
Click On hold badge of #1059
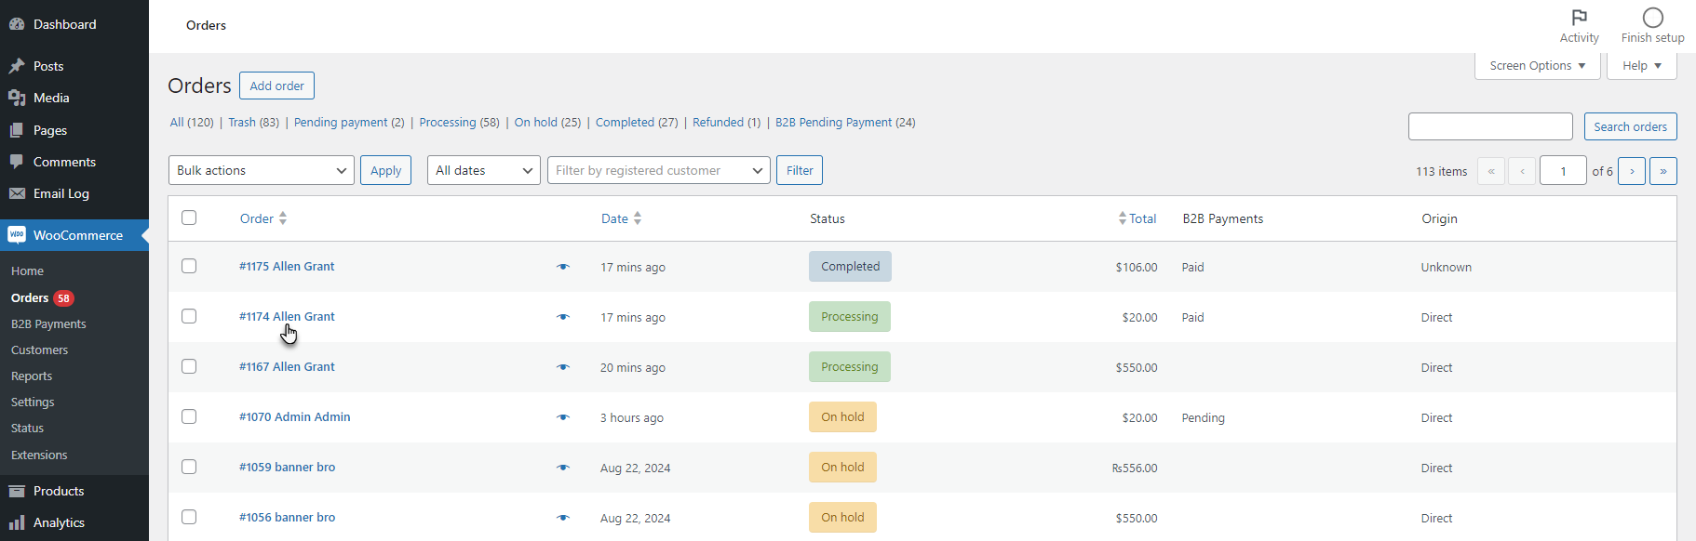pyautogui.click(x=842, y=468)
